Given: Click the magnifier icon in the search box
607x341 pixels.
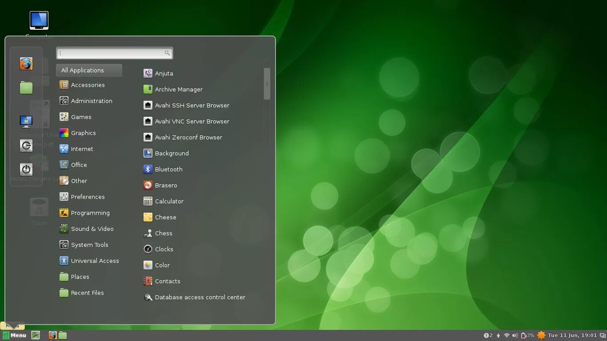Looking at the screenshot, I should [167, 53].
